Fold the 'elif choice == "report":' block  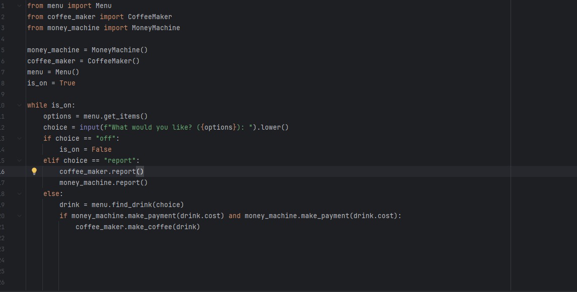(20, 160)
